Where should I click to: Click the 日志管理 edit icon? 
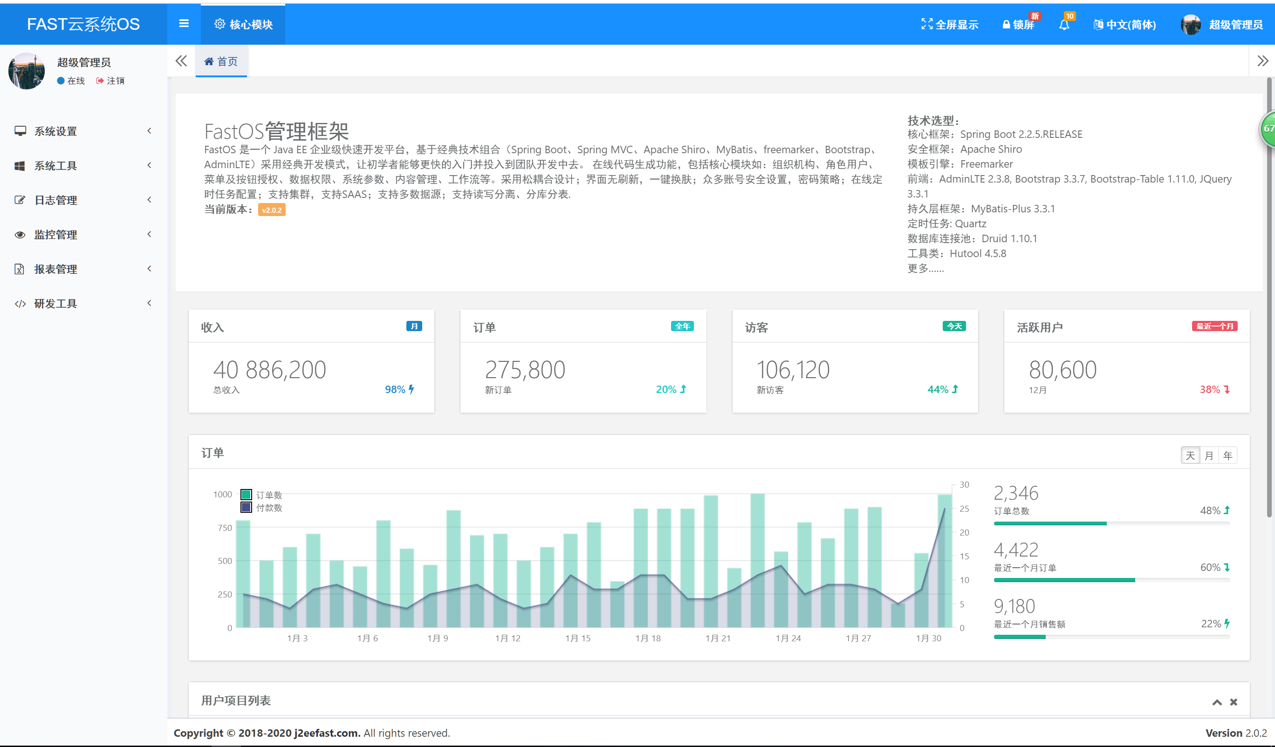20,200
